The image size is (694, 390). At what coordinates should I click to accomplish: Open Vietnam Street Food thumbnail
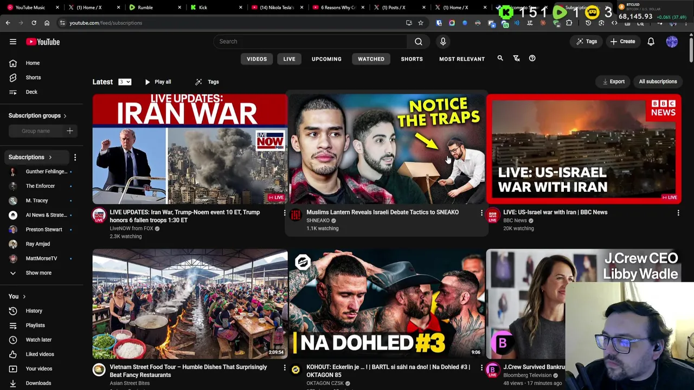coord(190,304)
